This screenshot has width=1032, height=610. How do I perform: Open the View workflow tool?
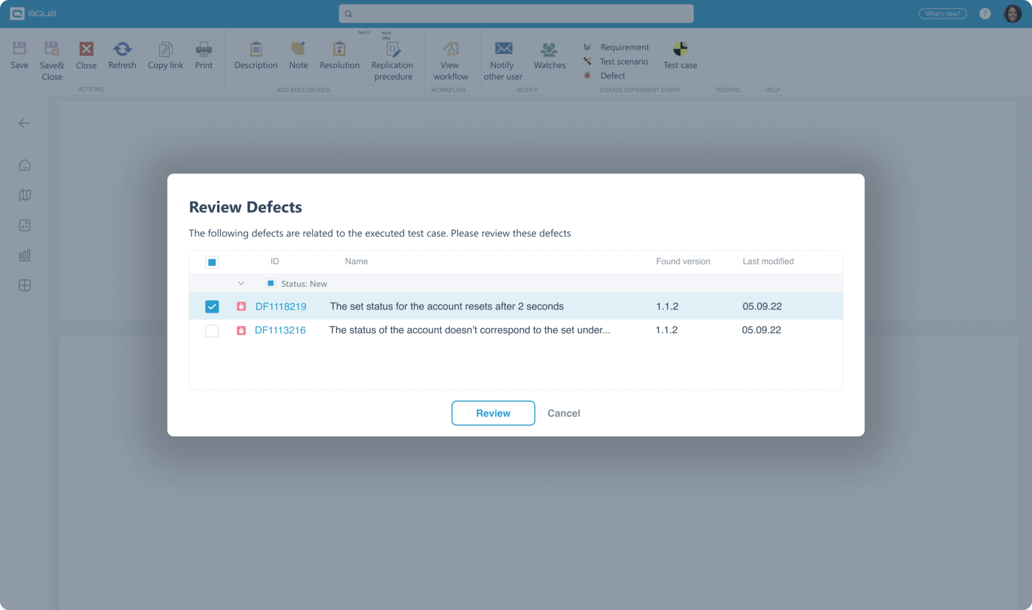click(451, 59)
